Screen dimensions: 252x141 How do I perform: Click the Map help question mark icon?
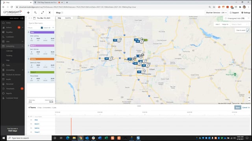click(x=62, y=13)
